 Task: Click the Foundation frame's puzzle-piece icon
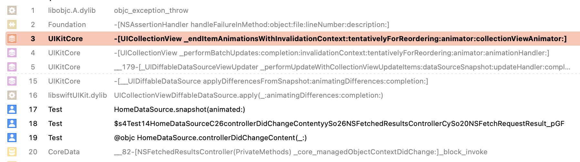(x=12, y=24)
